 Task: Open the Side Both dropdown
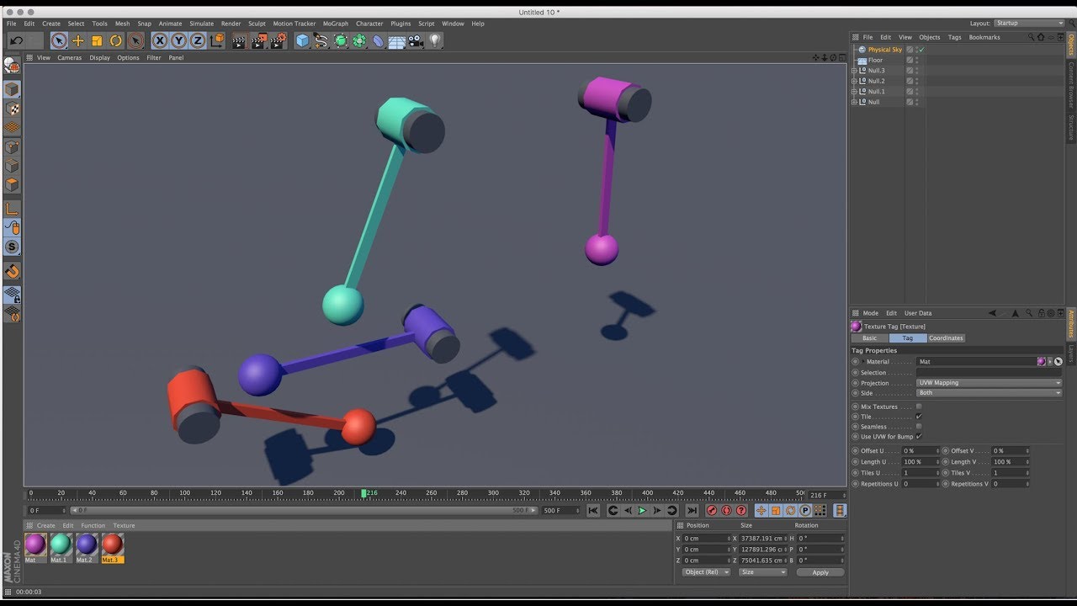click(x=989, y=393)
